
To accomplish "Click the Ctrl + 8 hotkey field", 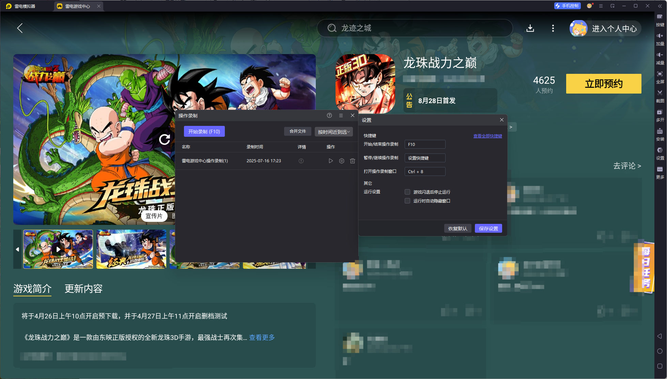I will coord(425,171).
